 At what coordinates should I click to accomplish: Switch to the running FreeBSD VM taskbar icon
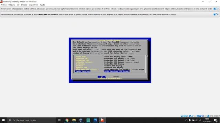click(102, 120)
